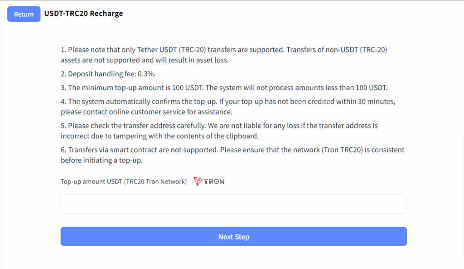The image size is (464, 269).
Task: Select note 5 about checking the transfer address
Action: pyautogui.click(x=219, y=131)
